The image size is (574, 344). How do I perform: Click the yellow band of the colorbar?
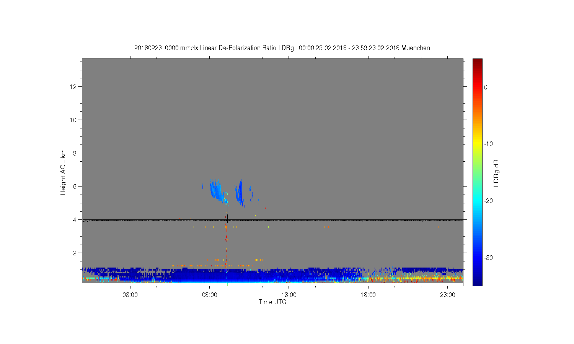tap(477, 144)
